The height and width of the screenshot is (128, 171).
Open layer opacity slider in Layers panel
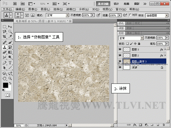(167, 38)
